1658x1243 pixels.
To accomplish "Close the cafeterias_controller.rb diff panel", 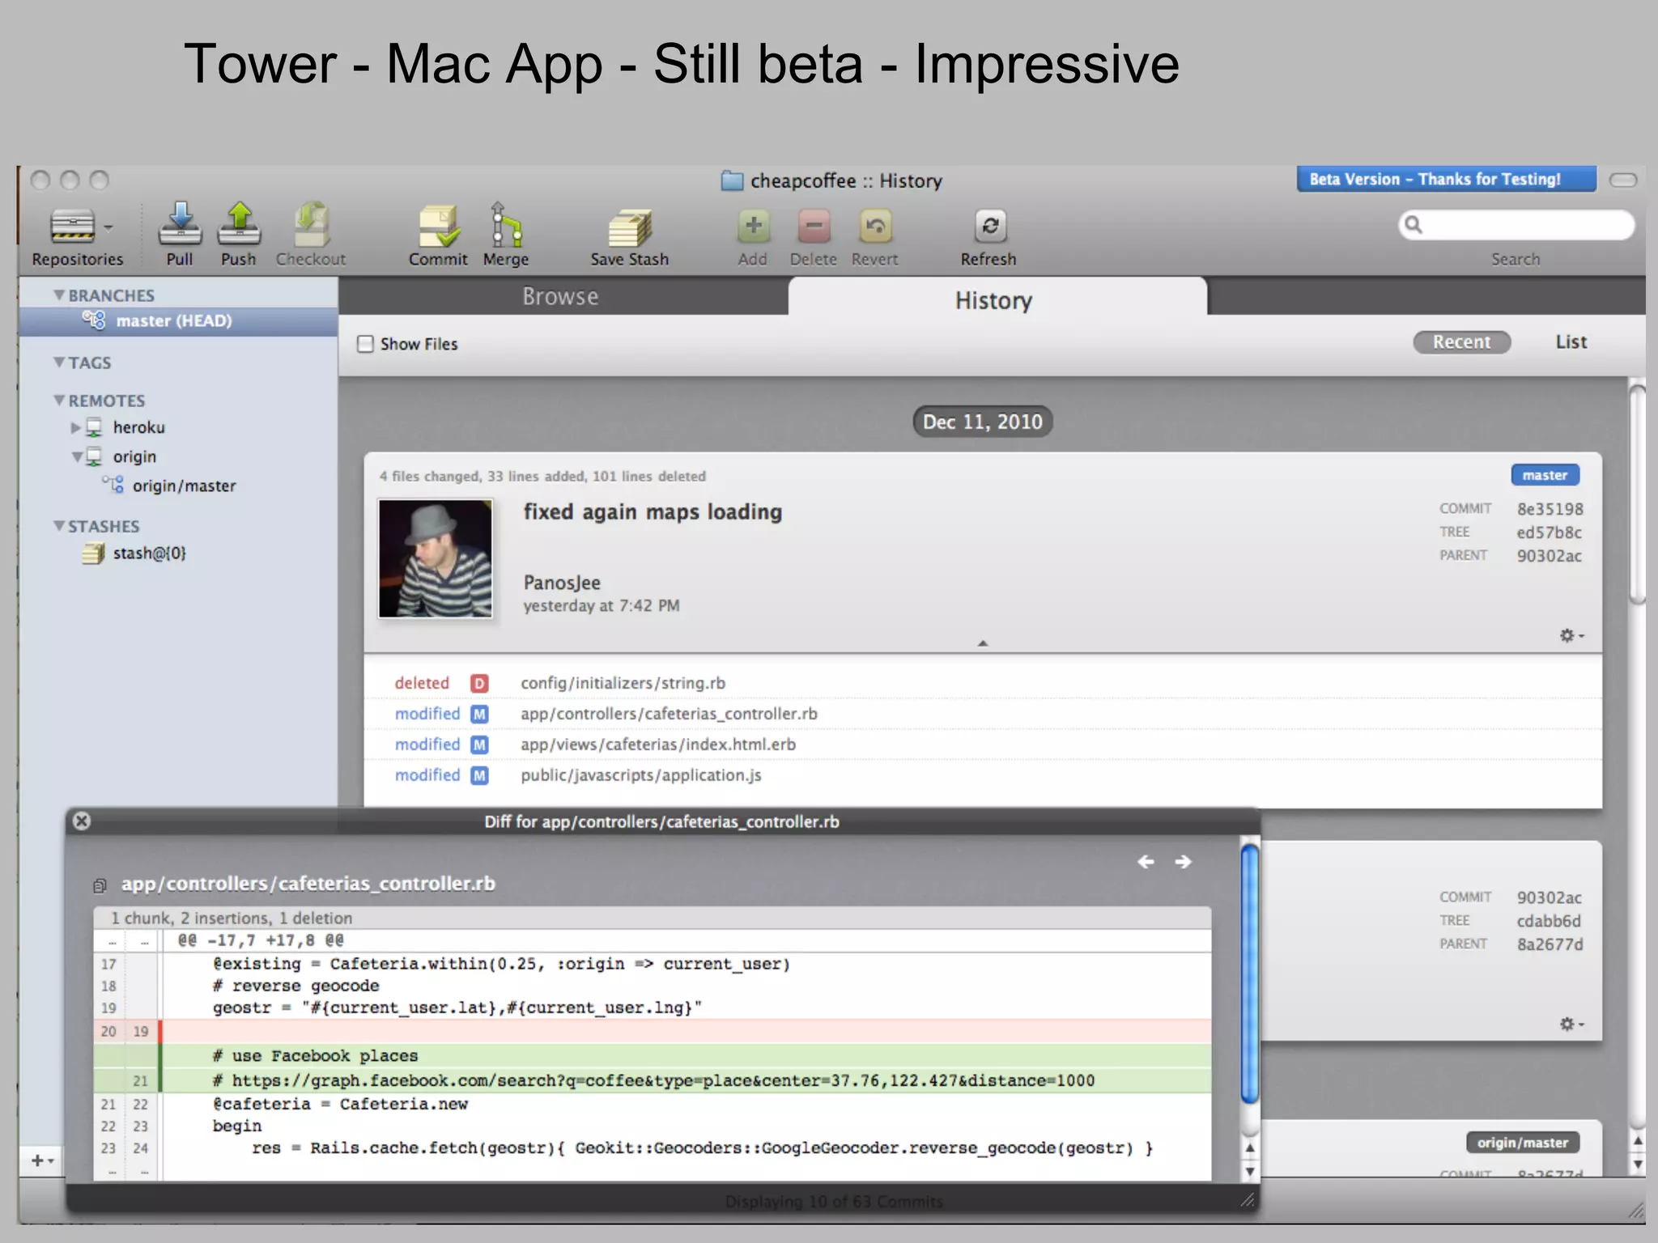I will [82, 821].
